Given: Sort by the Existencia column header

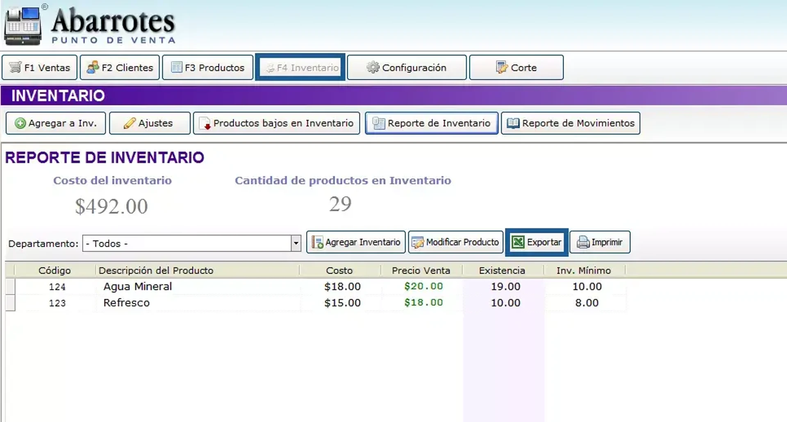Looking at the screenshot, I should click(x=502, y=270).
